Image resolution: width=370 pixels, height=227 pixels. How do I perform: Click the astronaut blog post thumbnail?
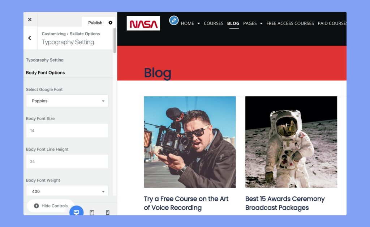(291, 142)
